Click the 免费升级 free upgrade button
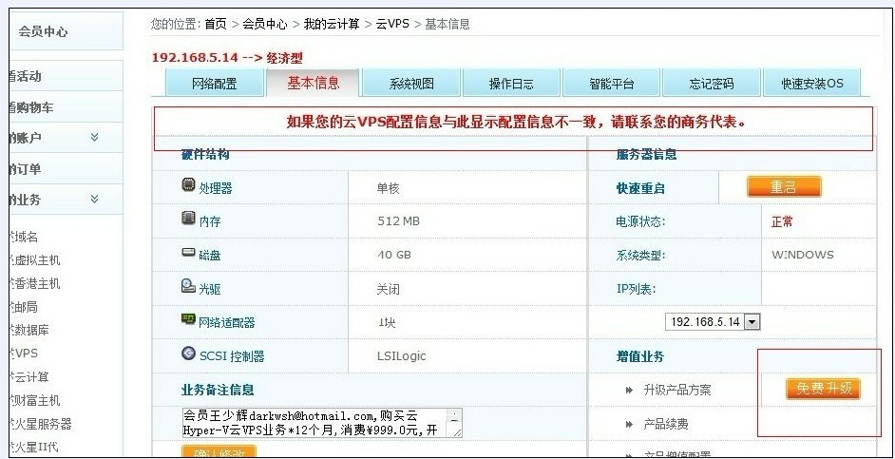The height and width of the screenshot is (459, 895). (x=823, y=389)
